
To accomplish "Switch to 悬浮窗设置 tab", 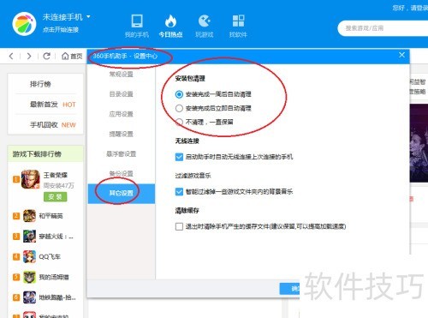I will point(122,154).
